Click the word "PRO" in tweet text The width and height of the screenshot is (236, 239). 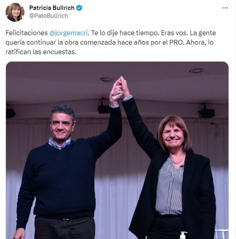click(x=176, y=42)
